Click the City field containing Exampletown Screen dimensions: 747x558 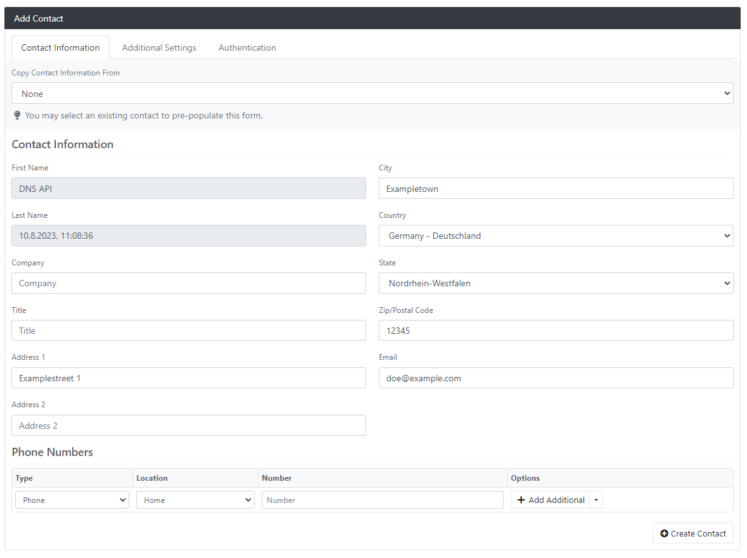point(556,188)
